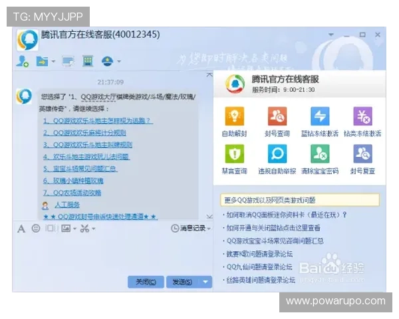Image resolution: width=399 pixels, height=319 pixels.
Task: Open 如何取消QQ面板迷你资料卡 help link
Action: pyautogui.click(x=287, y=215)
